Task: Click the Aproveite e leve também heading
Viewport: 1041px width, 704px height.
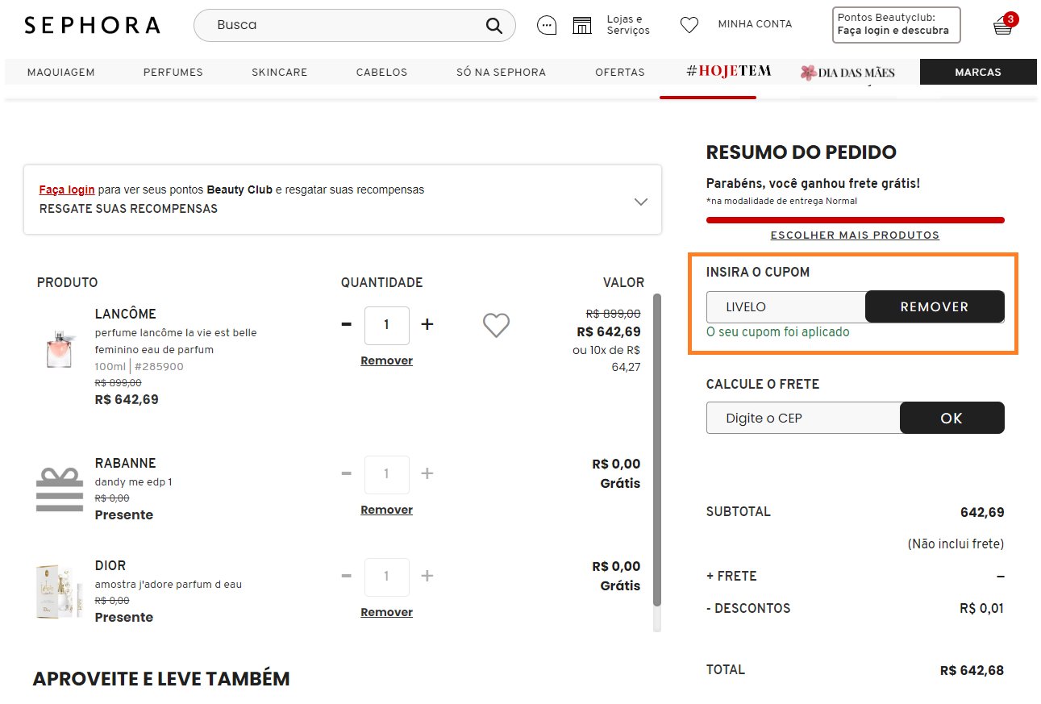Action: point(160,679)
